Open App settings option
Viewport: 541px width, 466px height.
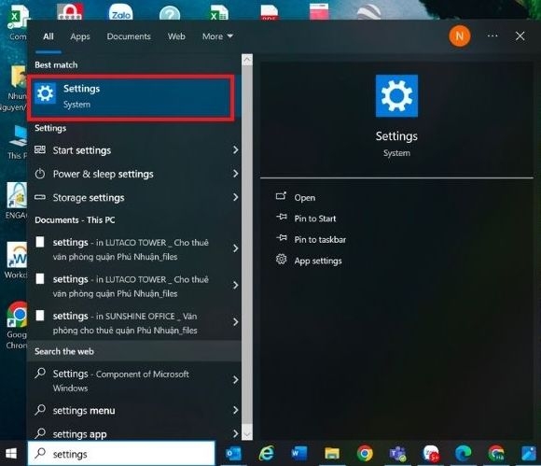318,261
